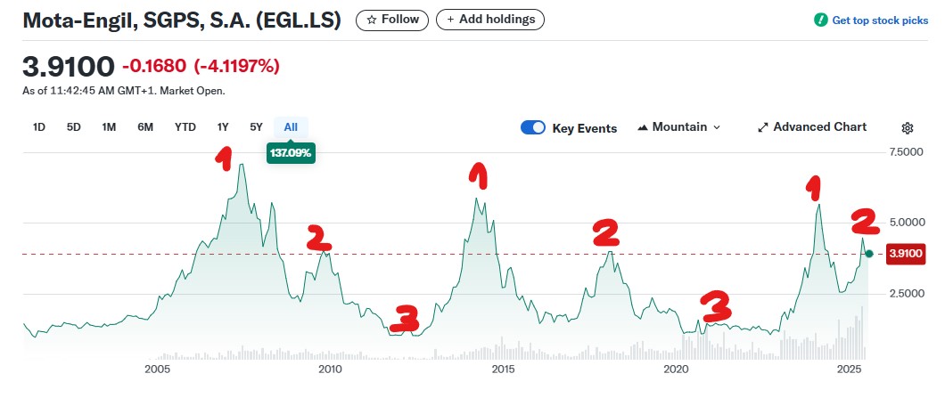Screen dimensions: 945x398
Task: Toggle Key Events switch off
Action: tap(533, 127)
